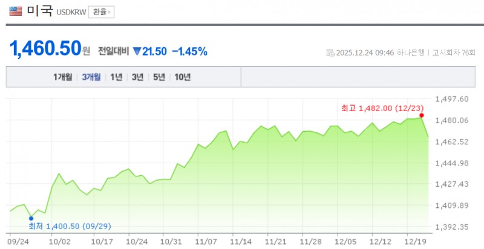This screenshot has height=249, width=484.
Task: Open the 환율 dropdown button
Action: click(101, 11)
